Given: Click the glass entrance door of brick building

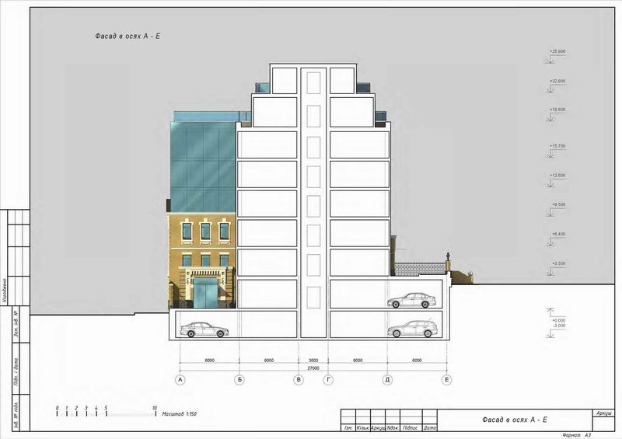Looking at the screenshot, I should [206, 296].
